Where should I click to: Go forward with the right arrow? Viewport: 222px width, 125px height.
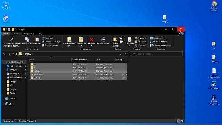pos(9,54)
